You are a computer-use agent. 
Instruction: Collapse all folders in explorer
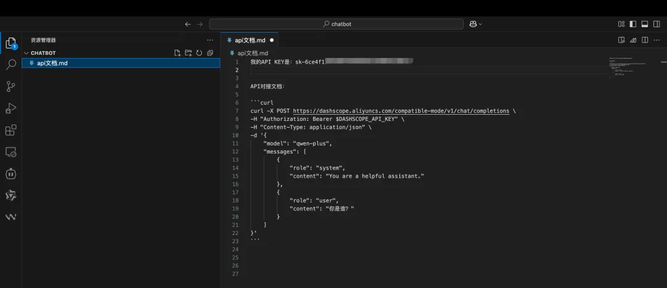point(210,53)
